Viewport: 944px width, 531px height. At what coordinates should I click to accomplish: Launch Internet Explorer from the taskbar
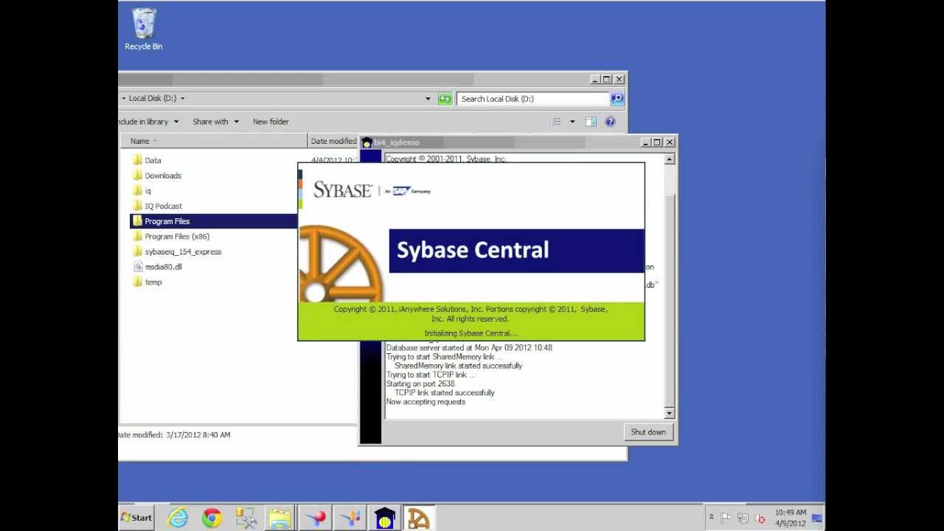[178, 518]
